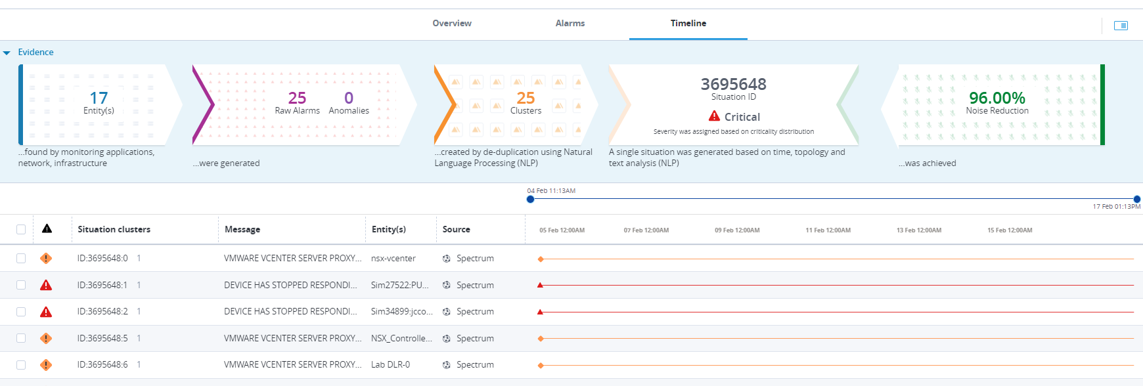
Task: Check the box for cluster ID:3695648:0
Action: coord(21,259)
